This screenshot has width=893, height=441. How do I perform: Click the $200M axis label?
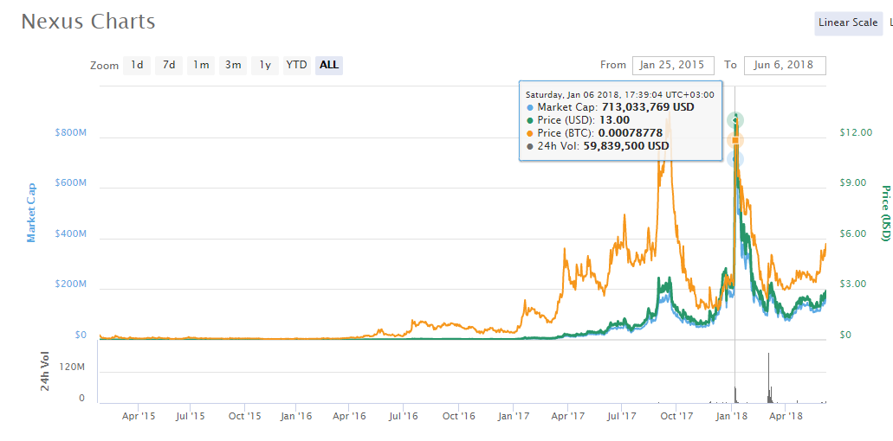71,284
